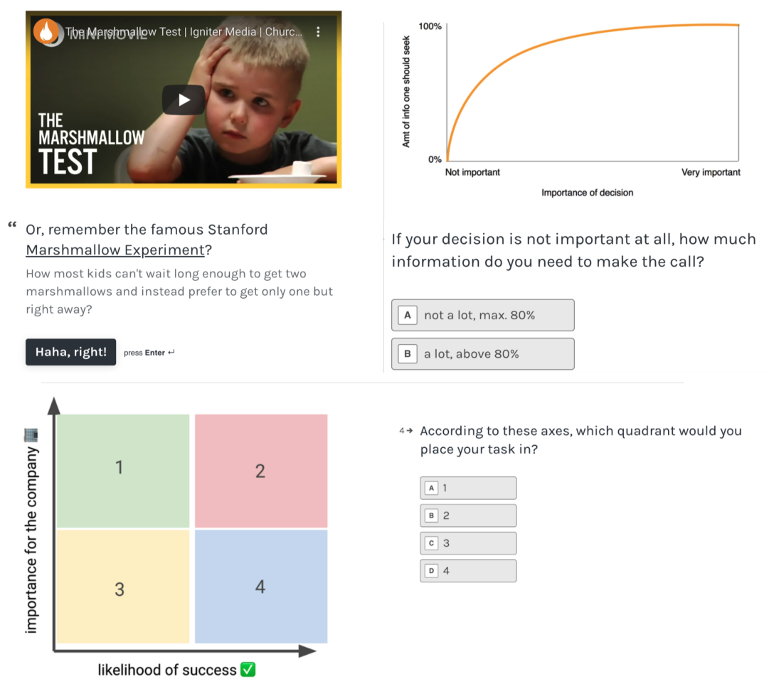Choose quadrant option C, labeled 3
Viewport: 769px width, 689px height.
[x=468, y=543]
